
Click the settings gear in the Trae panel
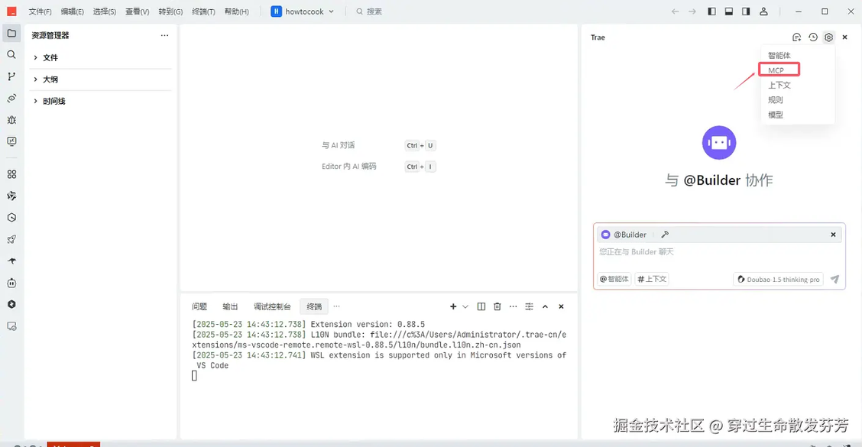[828, 37]
